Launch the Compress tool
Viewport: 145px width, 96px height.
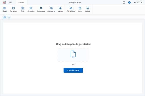(x=41, y=9)
